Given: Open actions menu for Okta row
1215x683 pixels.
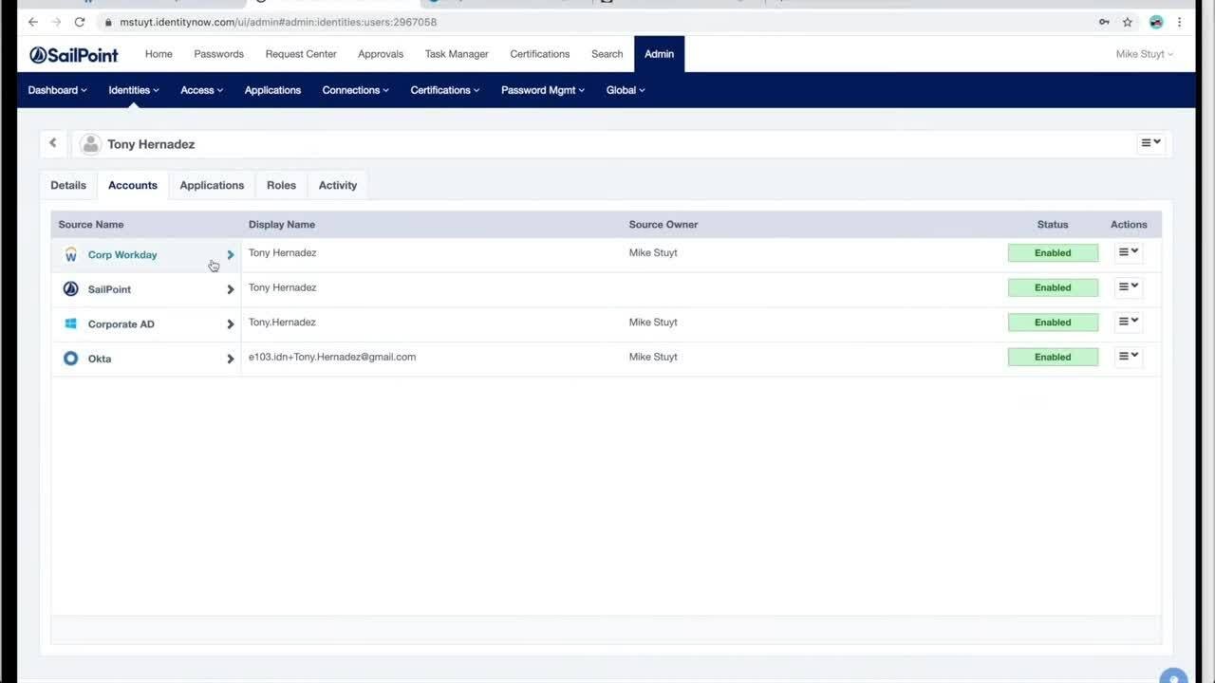Looking at the screenshot, I should (x=1128, y=356).
